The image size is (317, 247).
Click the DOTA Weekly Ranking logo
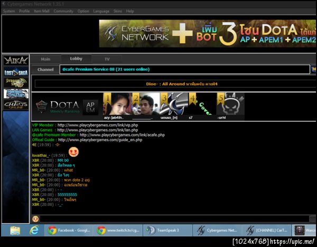pos(58,107)
